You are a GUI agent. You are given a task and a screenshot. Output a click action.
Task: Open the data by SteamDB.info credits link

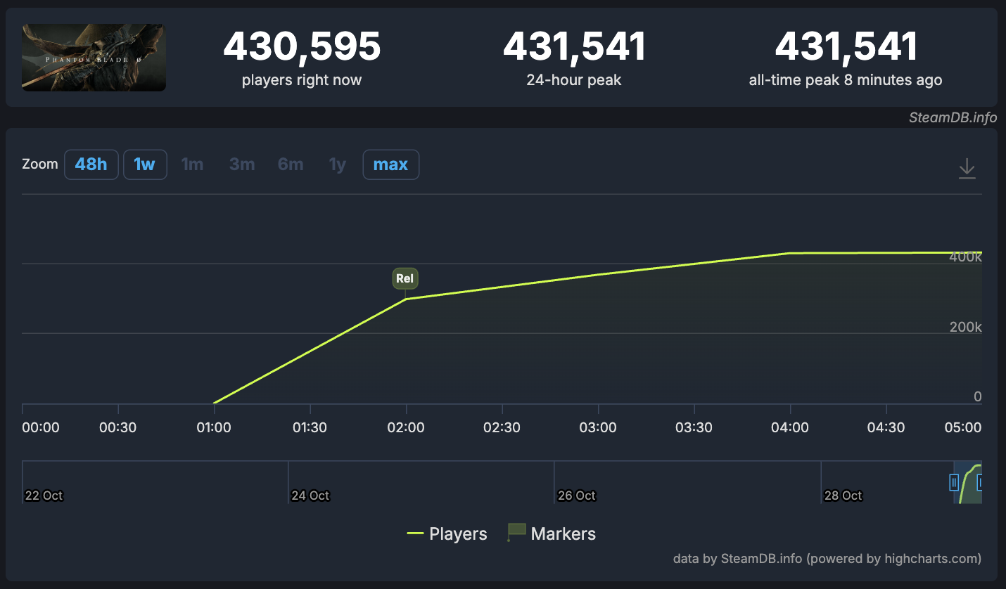827,559
